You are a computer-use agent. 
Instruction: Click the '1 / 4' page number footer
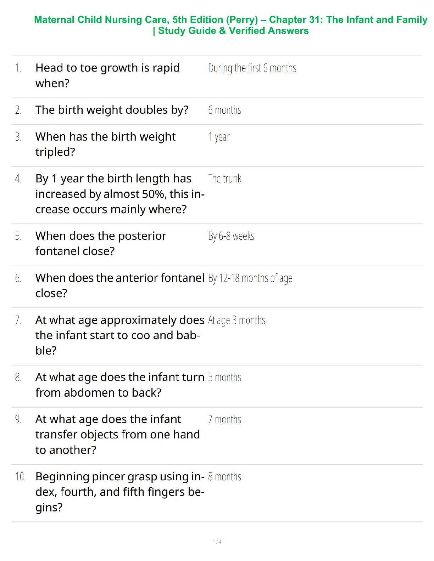coord(217,542)
